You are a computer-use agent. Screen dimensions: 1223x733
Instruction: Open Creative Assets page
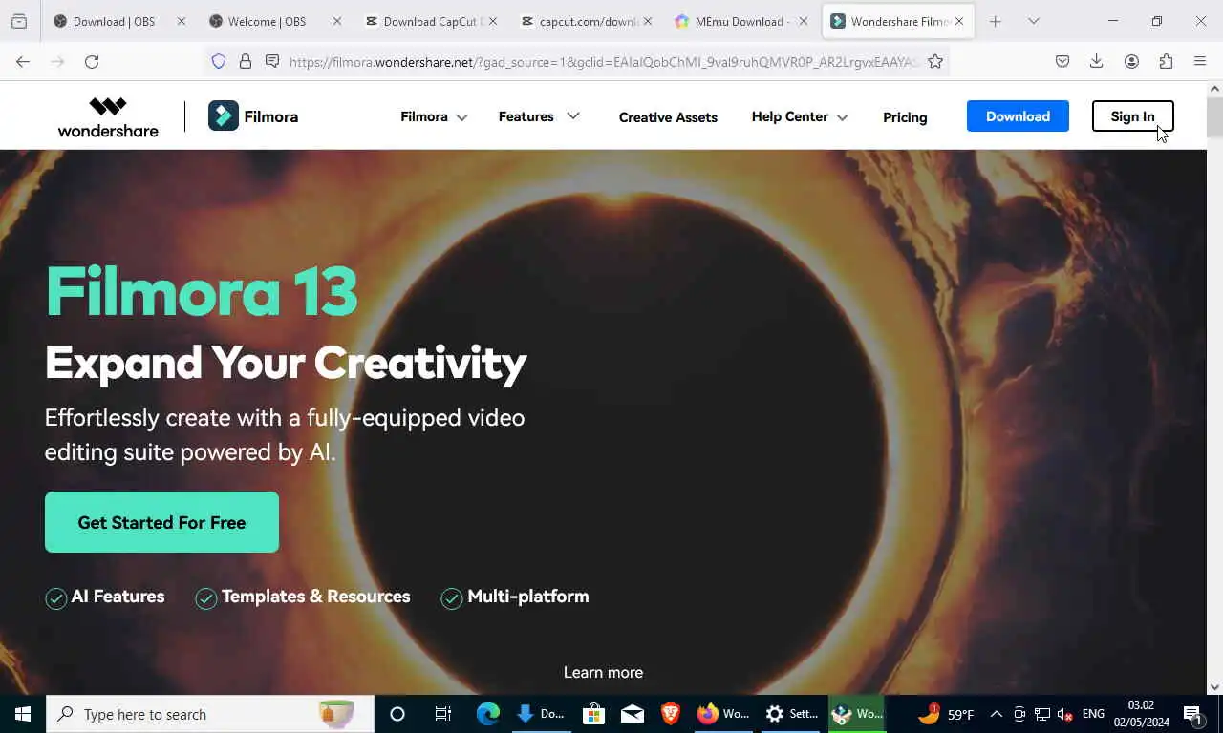pyautogui.click(x=668, y=117)
